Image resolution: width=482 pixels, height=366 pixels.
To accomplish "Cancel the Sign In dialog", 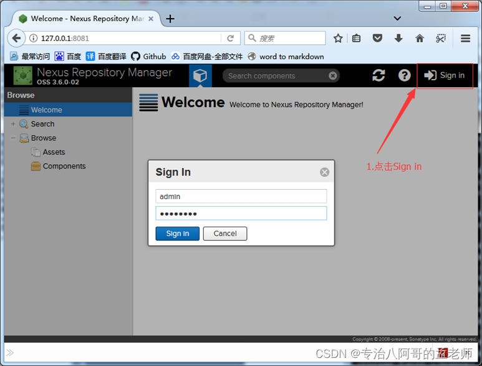I will [x=225, y=234].
